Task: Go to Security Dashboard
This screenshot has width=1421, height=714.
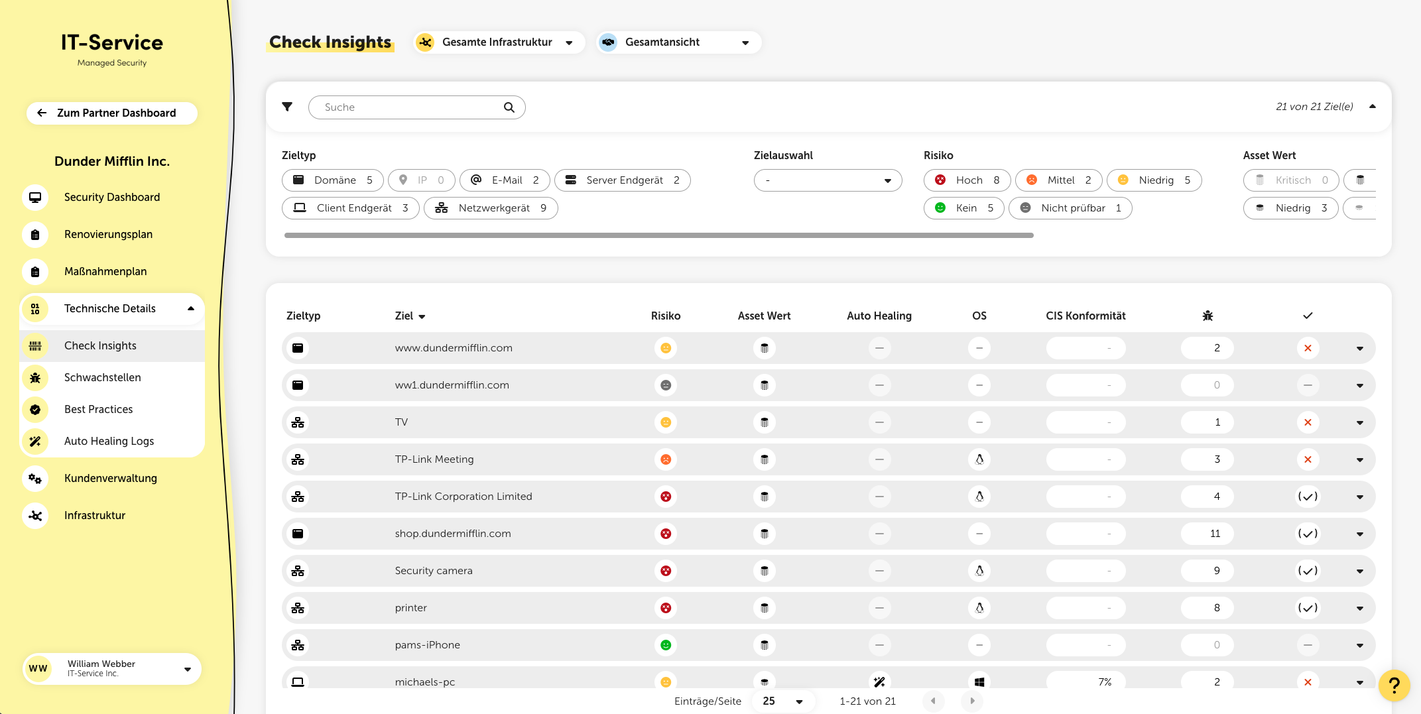Action: point(111,197)
